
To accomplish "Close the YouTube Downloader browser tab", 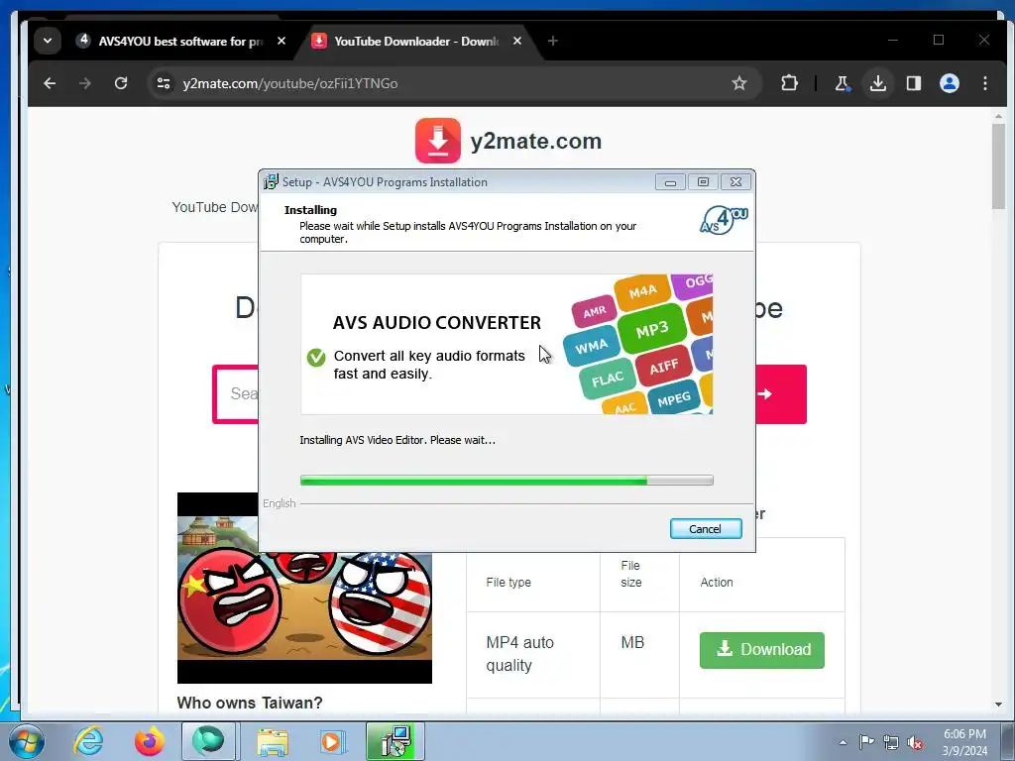I will pyautogui.click(x=517, y=41).
